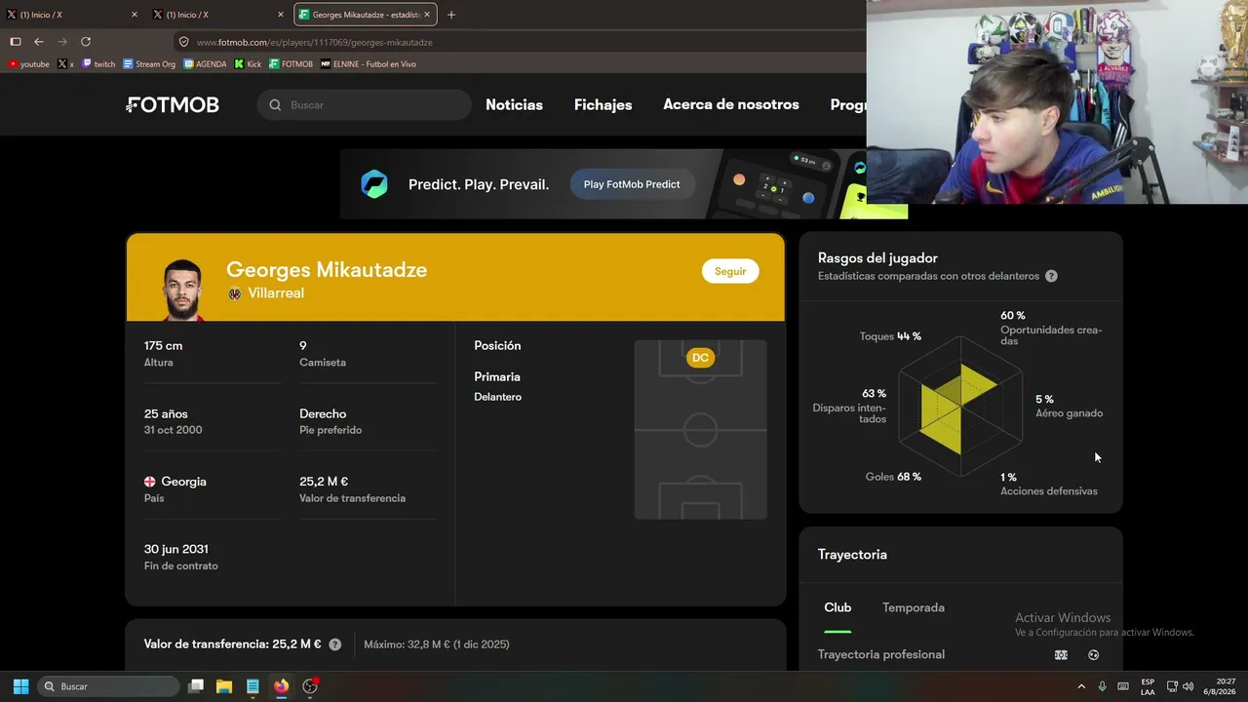This screenshot has height=702, width=1248.
Task: Click the Villarreal club crest icon
Action: click(234, 293)
